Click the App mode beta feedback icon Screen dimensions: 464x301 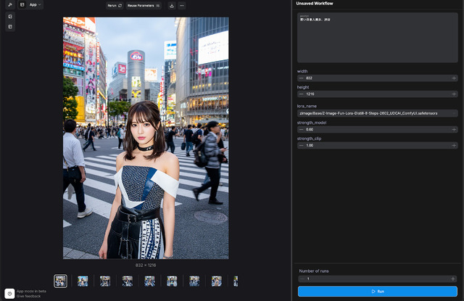(9, 293)
